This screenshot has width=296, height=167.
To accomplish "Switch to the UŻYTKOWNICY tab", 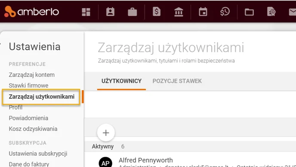I will 122,81.
